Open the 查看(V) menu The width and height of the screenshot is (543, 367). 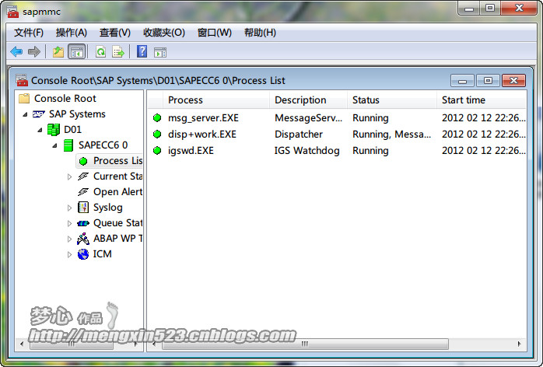(115, 33)
